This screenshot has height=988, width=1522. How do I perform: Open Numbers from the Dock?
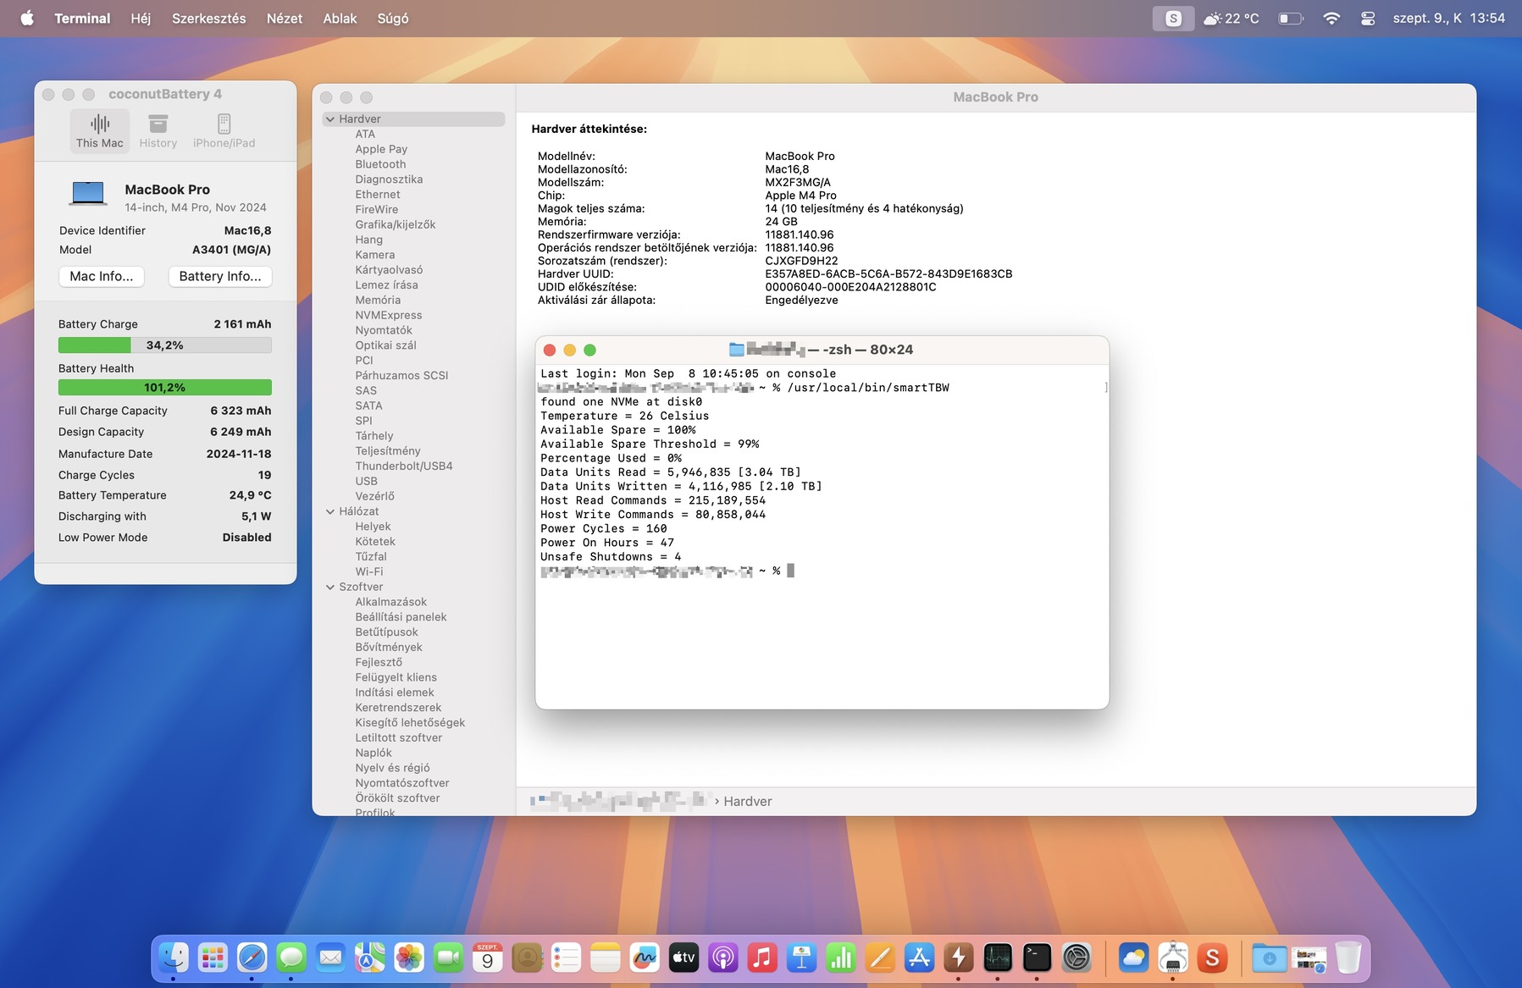[x=840, y=958]
